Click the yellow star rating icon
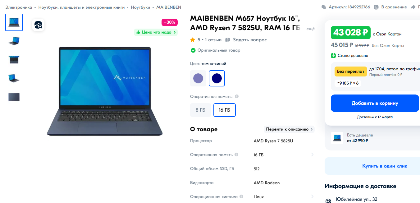420x203 pixels. coord(193,40)
